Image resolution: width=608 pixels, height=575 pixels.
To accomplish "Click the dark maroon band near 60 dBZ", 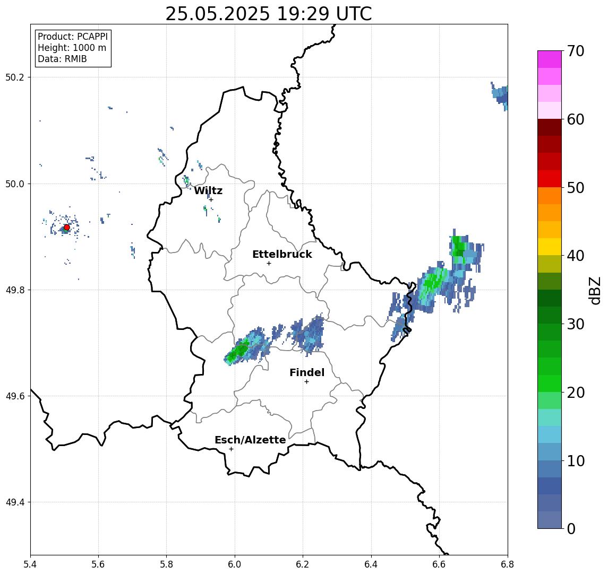I will 550,127.
